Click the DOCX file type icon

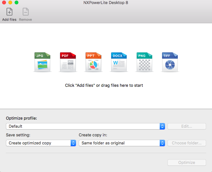[119, 62]
